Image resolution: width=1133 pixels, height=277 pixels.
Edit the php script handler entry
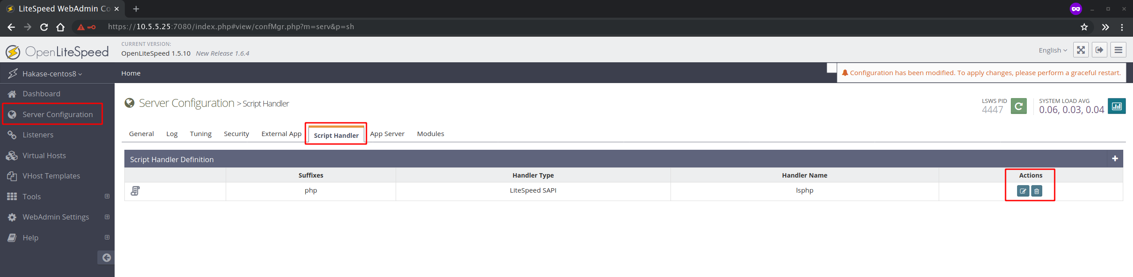pyautogui.click(x=1023, y=191)
